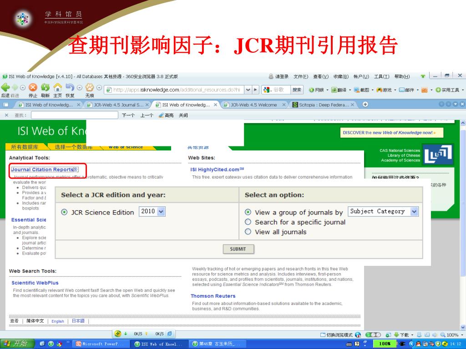Open dropdown arrow beside the Restore button

[x=79, y=88]
